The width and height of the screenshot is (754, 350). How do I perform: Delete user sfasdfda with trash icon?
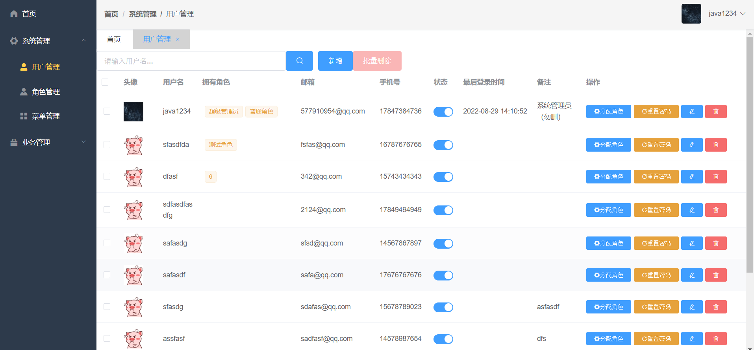click(716, 145)
